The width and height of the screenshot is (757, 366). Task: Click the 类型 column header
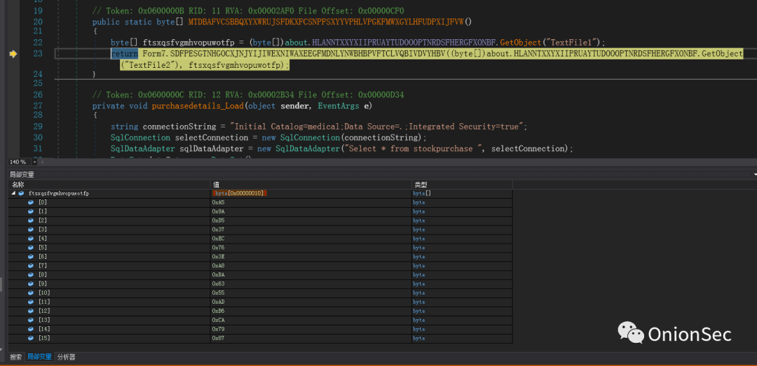tap(462, 185)
